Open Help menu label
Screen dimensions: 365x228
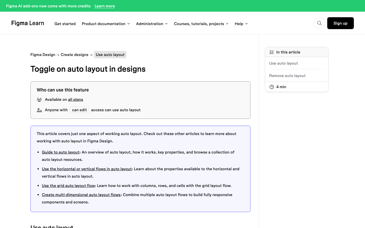[239, 24]
